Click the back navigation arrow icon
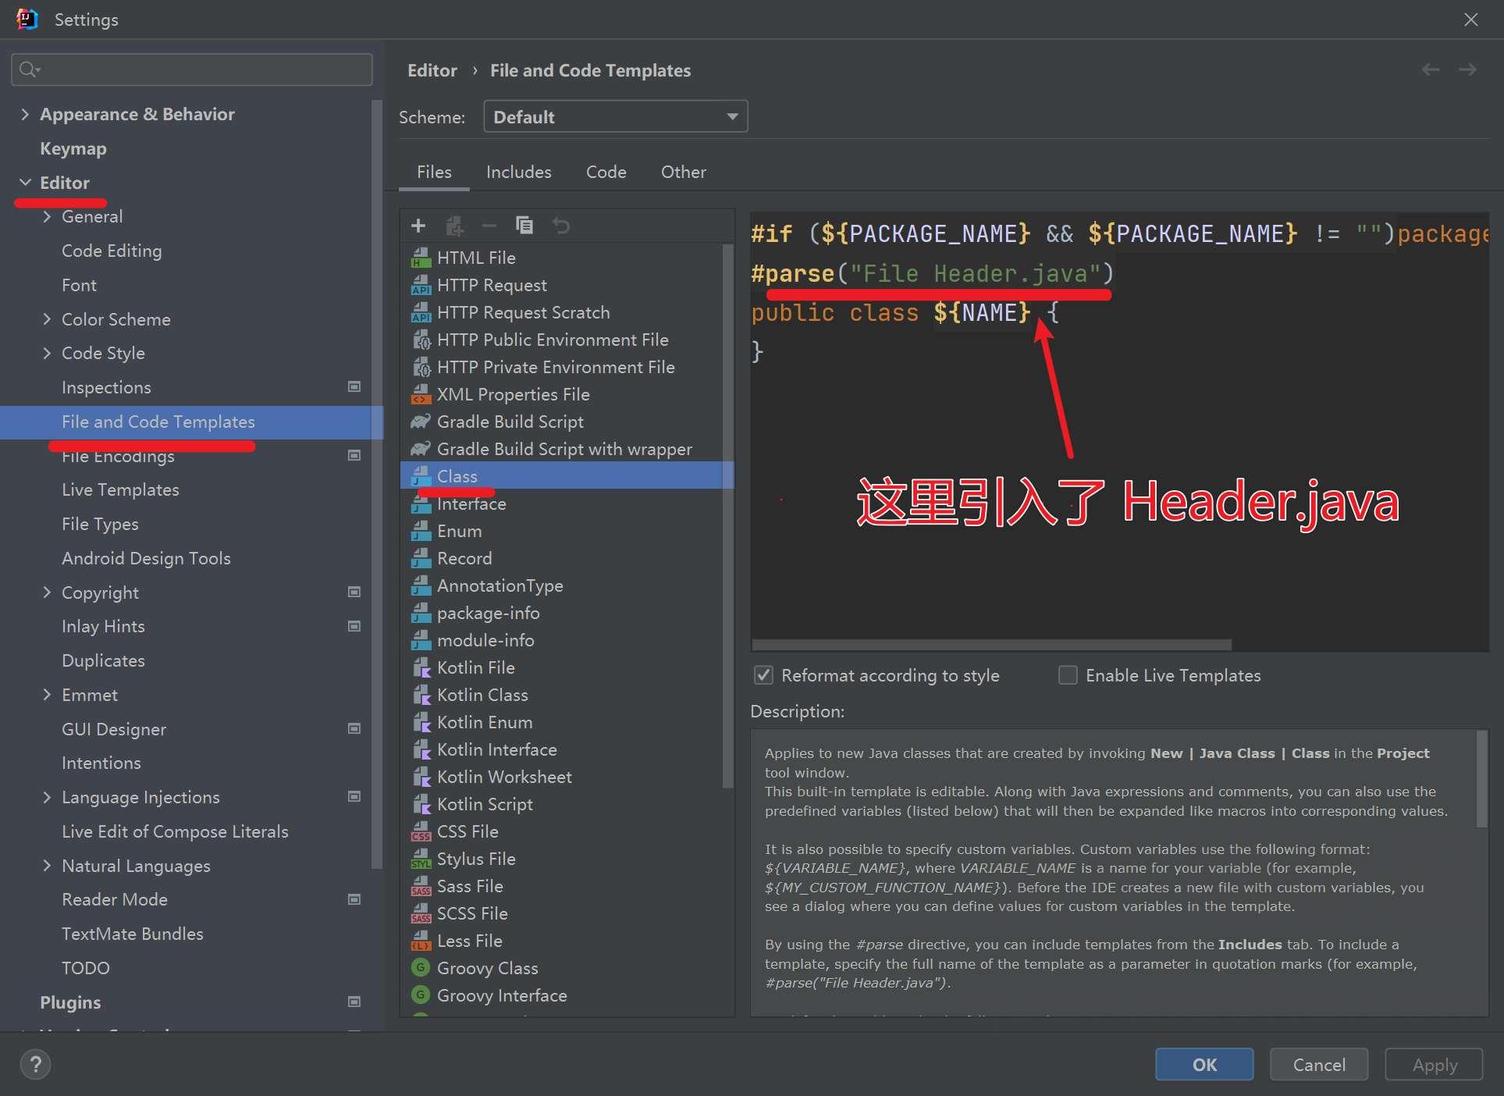Screen dimensions: 1504x1096 coord(1431,69)
